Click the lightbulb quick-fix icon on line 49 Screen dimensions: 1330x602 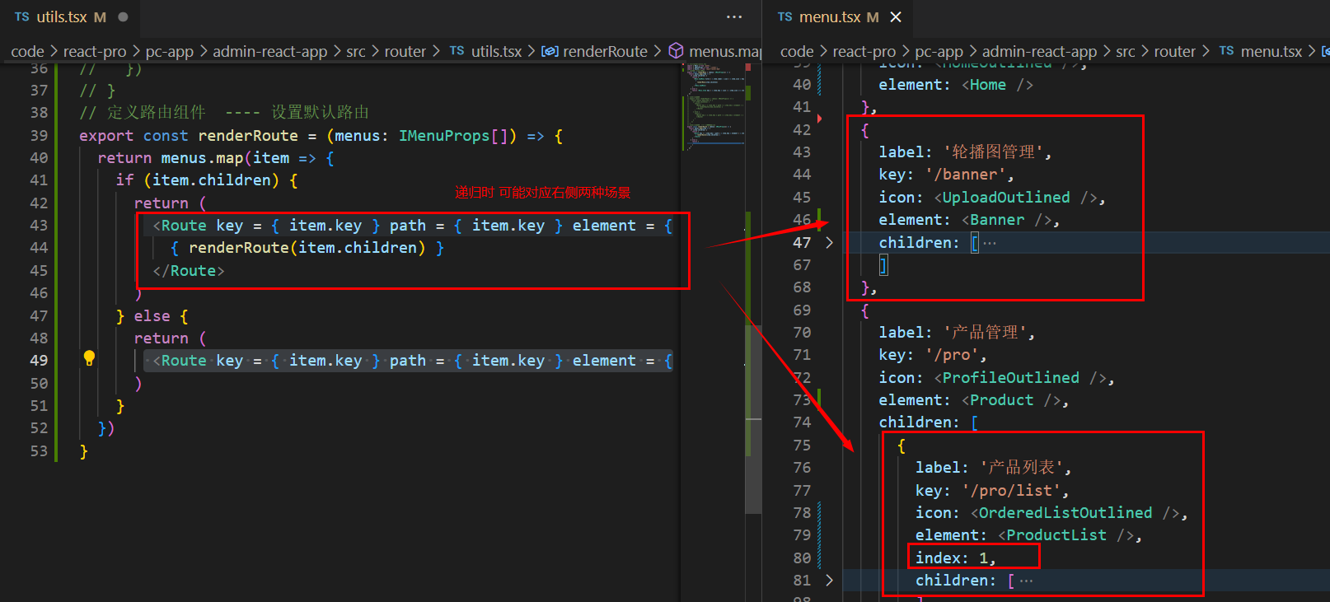coord(89,358)
